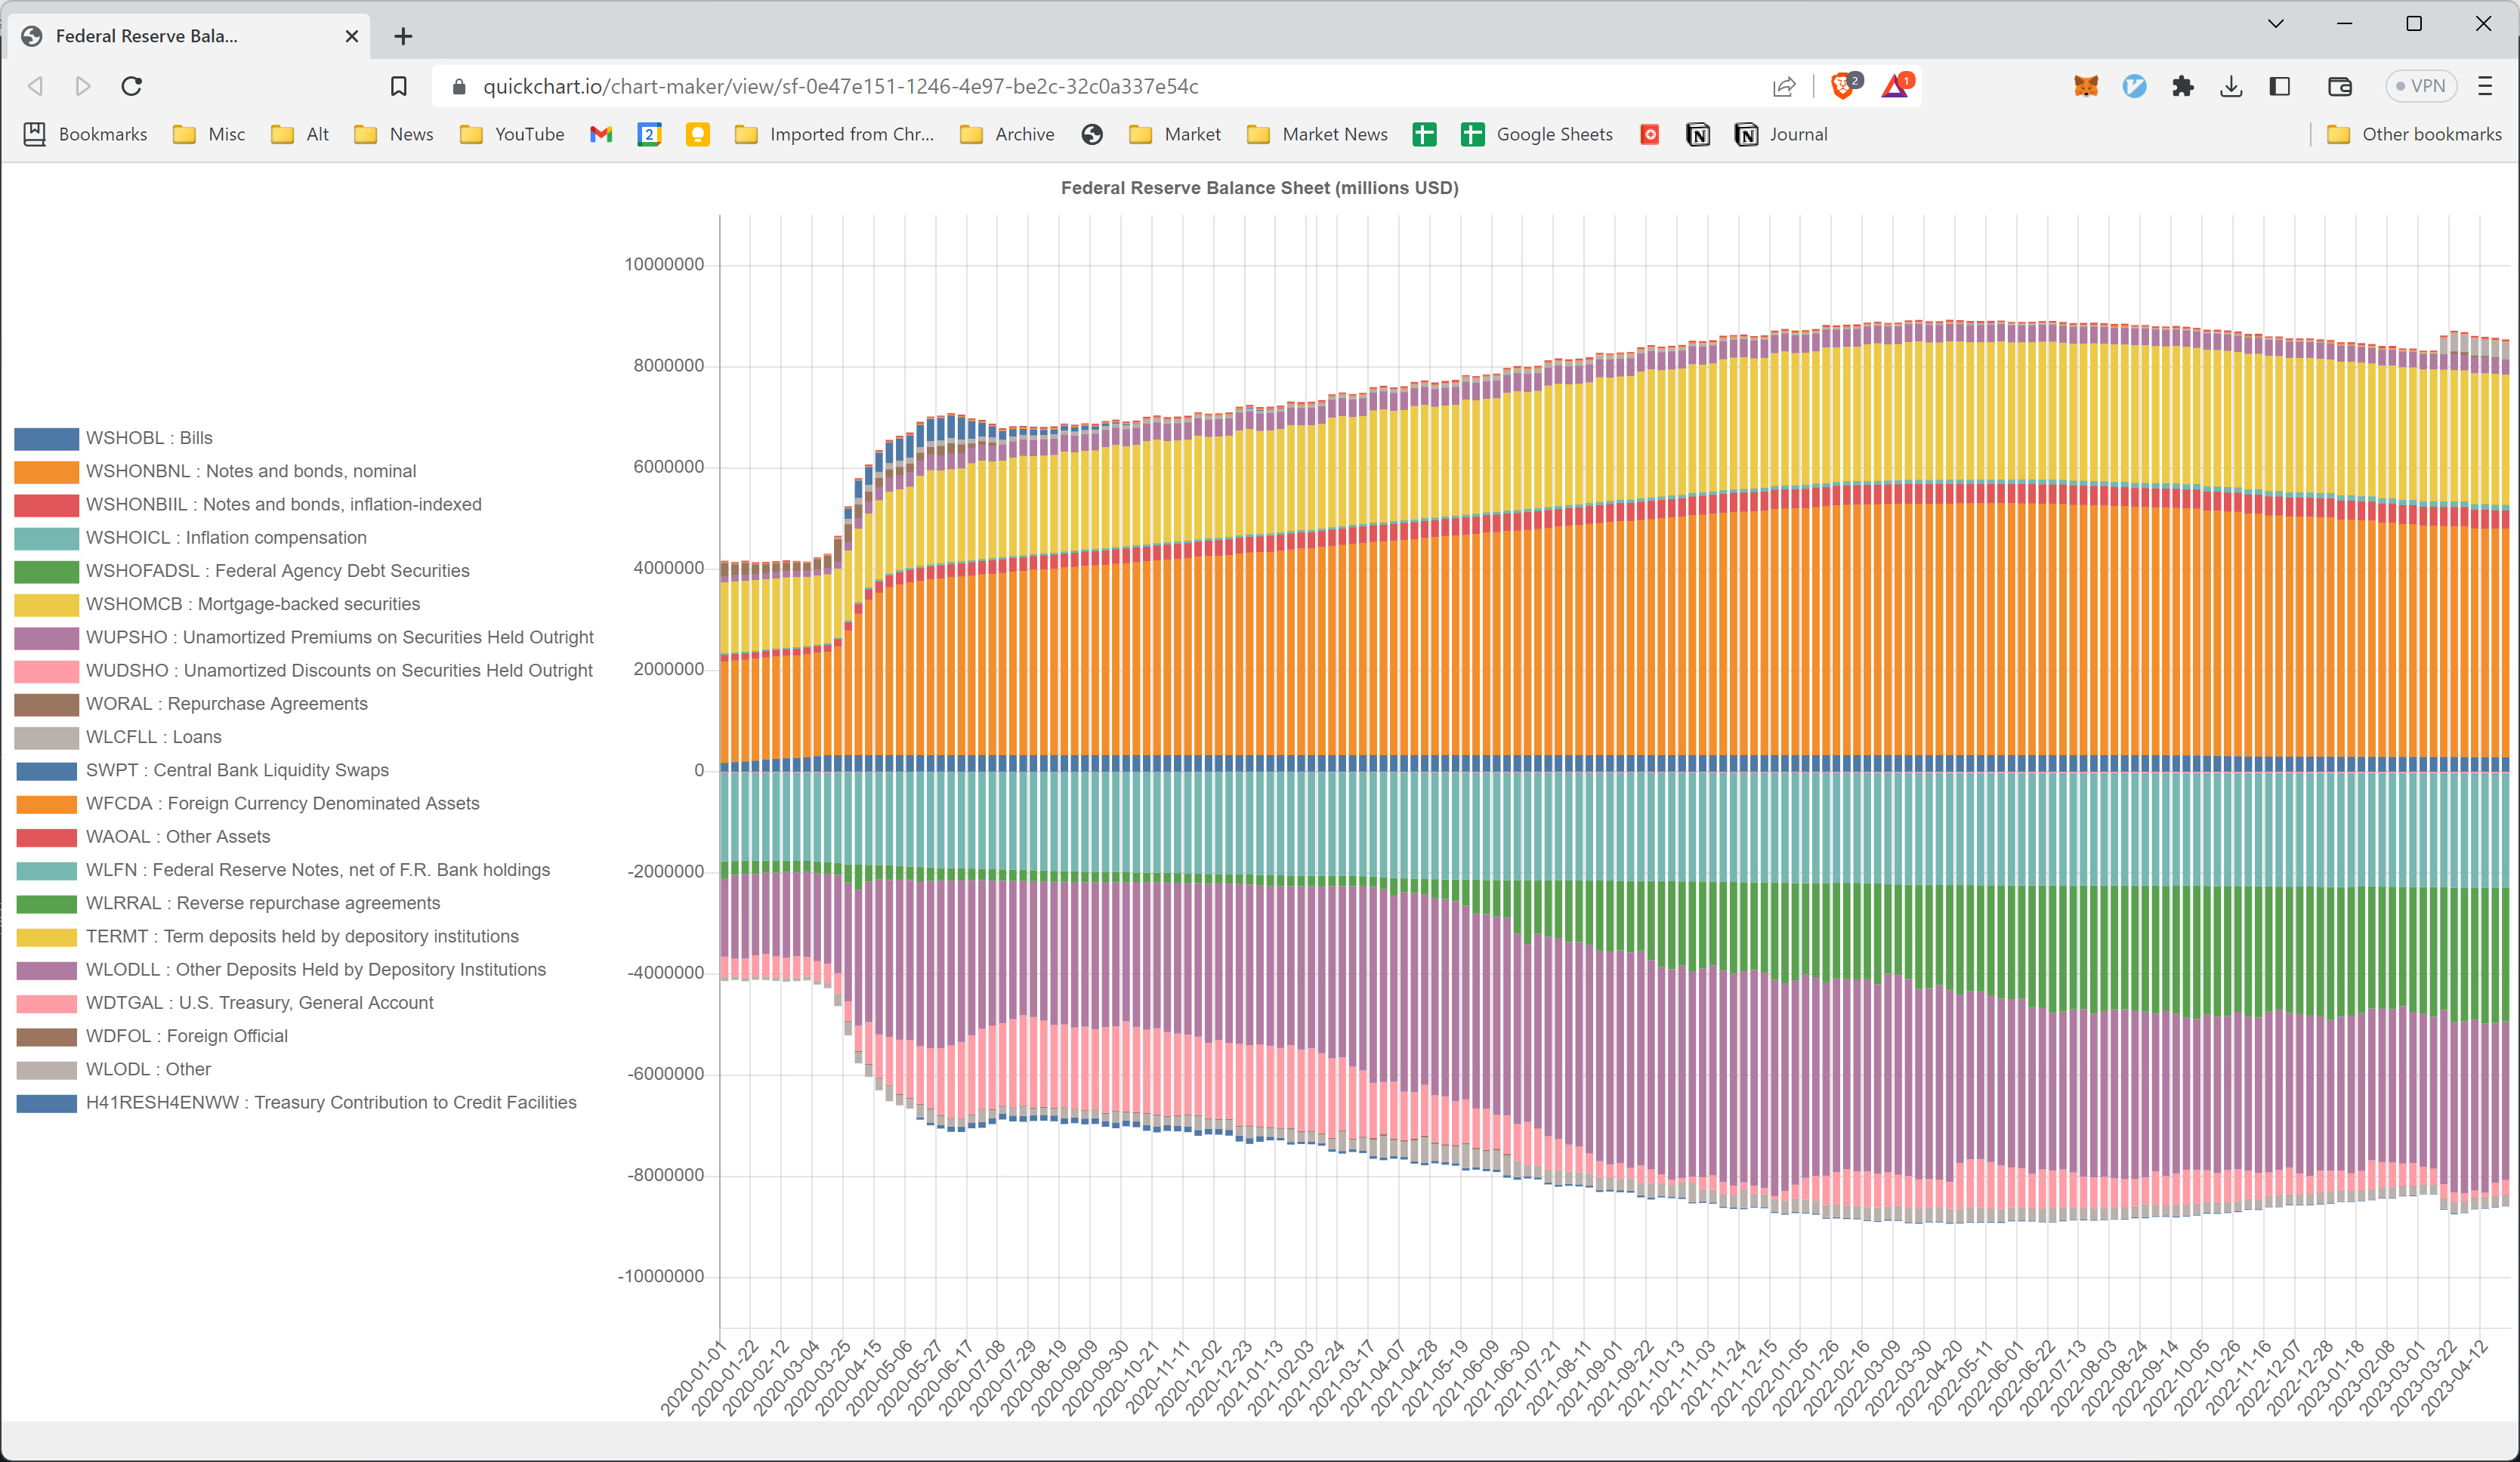The height and width of the screenshot is (1462, 2520).
Task: Select the Federal Reserve Balance tab
Action: coord(146,36)
